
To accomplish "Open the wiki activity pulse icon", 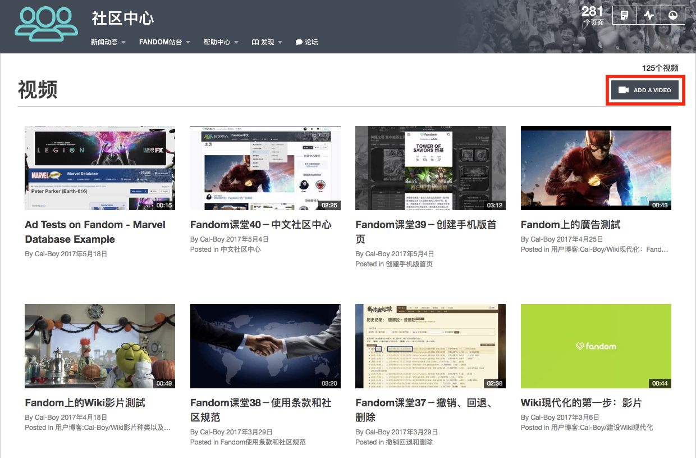I will coord(649,15).
